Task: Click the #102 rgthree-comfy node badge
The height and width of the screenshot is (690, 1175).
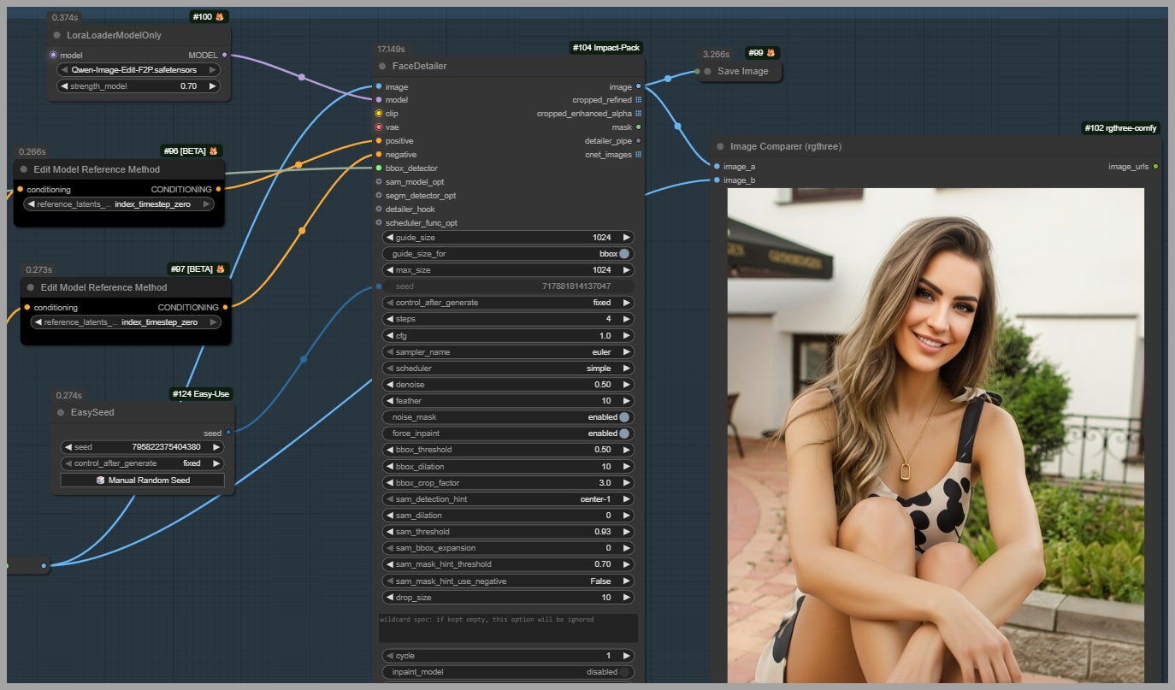Action: (1120, 128)
